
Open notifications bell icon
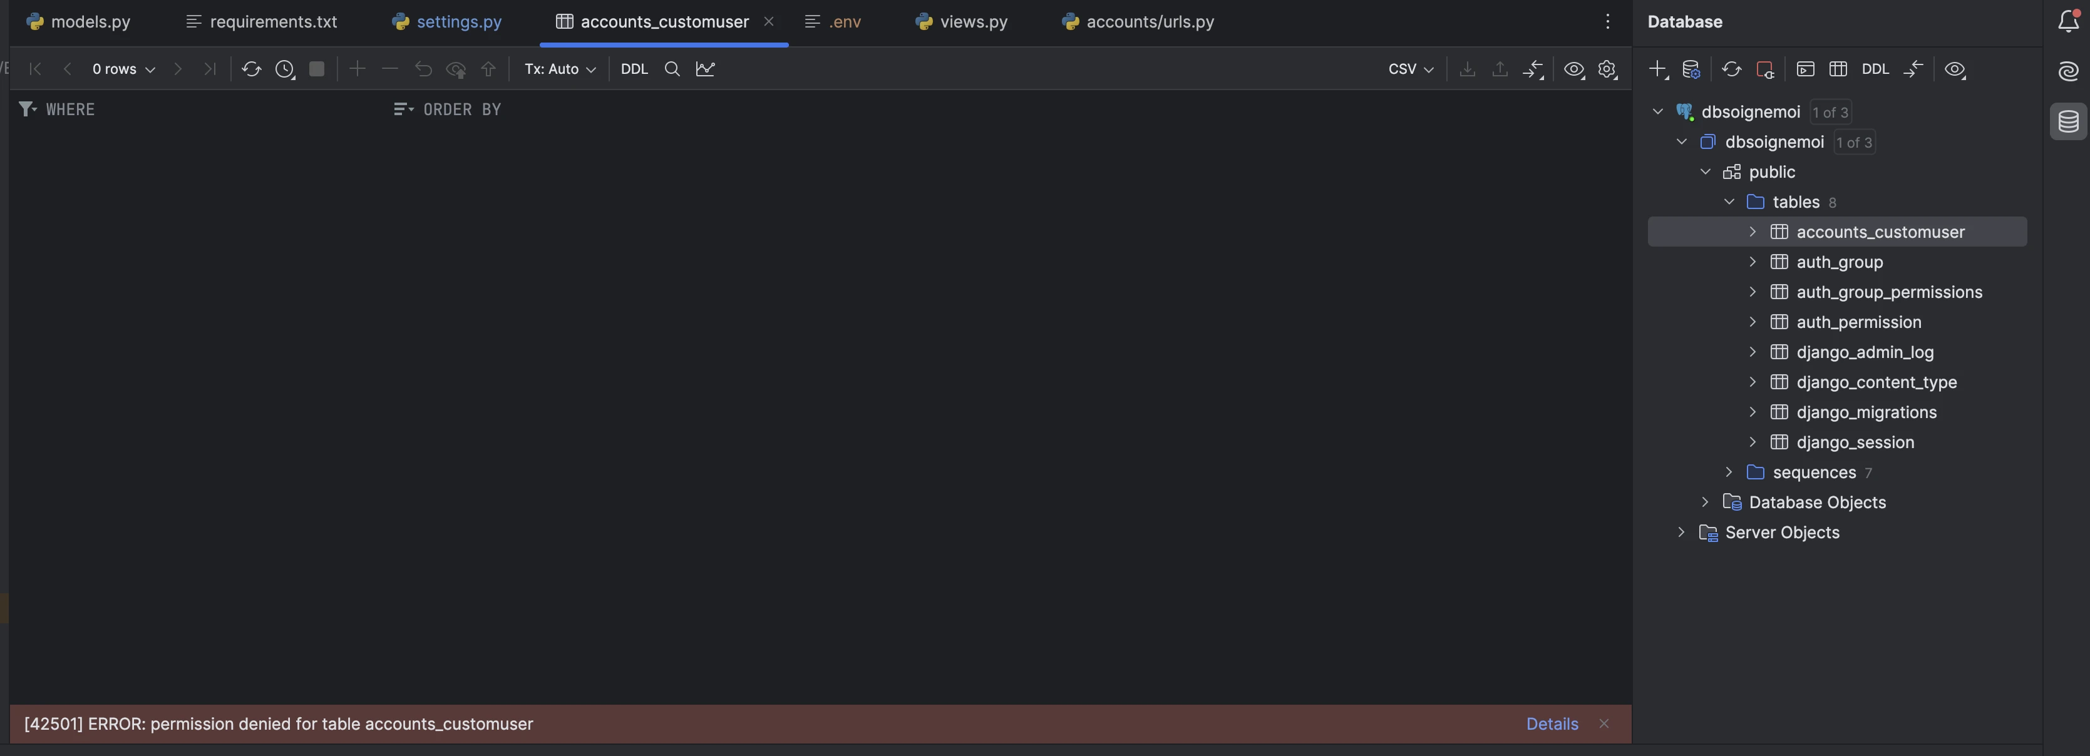tap(2068, 22)
